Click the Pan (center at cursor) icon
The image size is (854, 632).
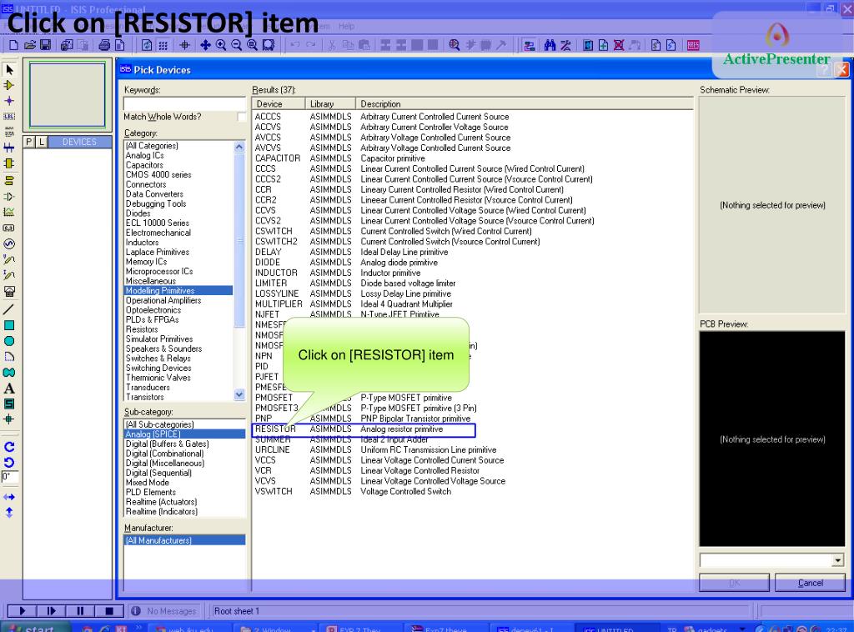point(205,45)
